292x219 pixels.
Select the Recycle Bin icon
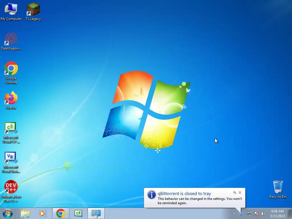(278, 189)
